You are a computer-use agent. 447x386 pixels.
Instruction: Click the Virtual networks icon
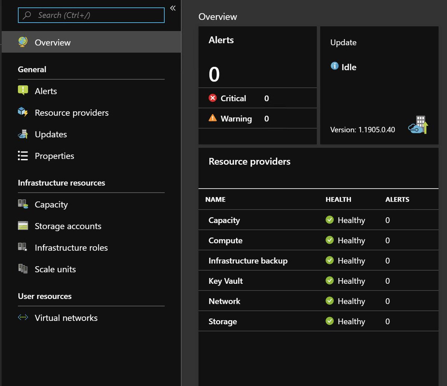23,317
